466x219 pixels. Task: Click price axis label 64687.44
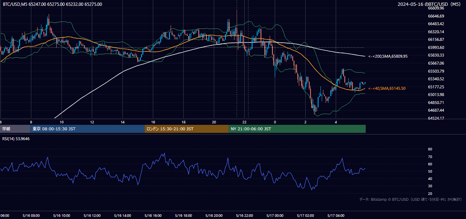click(x=436, y=110)
